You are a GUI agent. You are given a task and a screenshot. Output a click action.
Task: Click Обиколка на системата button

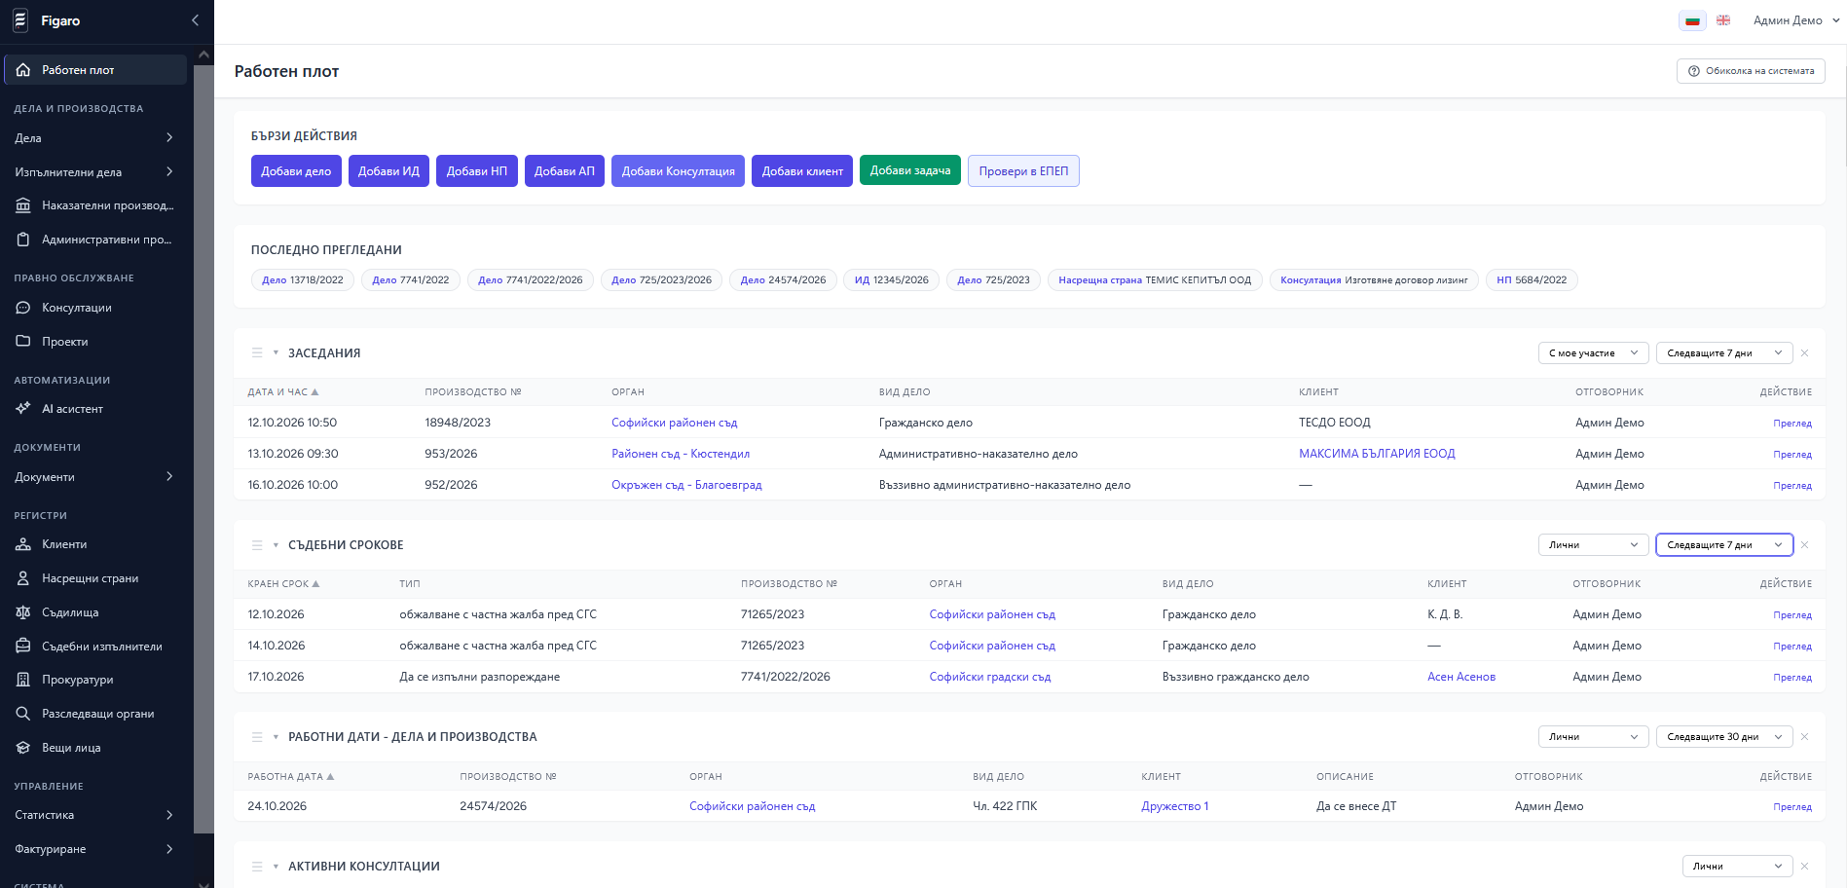1751,71
